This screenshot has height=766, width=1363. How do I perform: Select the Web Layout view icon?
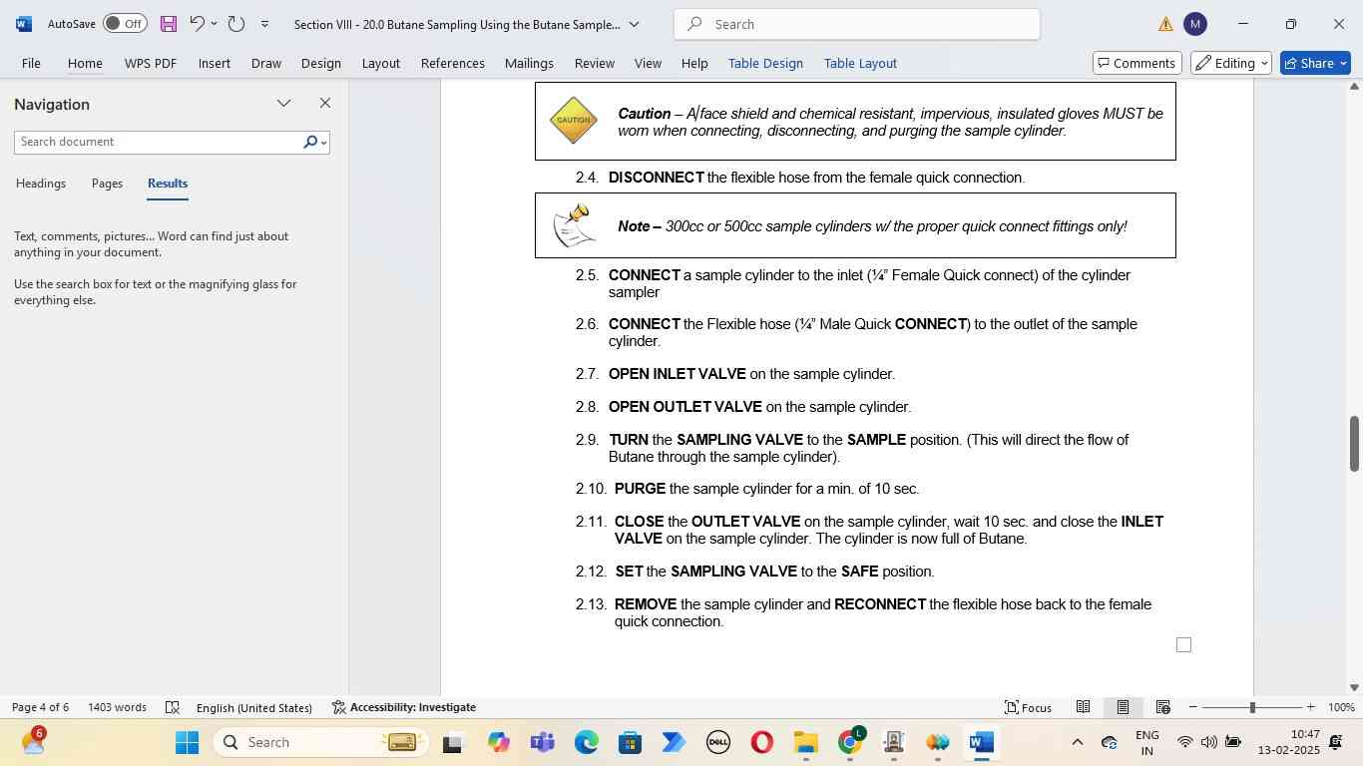1162,707
